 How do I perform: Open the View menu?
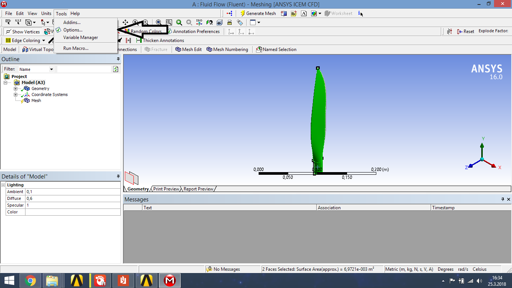click(33, 13)
